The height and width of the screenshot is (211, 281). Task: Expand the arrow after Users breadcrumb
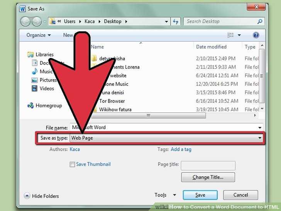coord(80,22)
